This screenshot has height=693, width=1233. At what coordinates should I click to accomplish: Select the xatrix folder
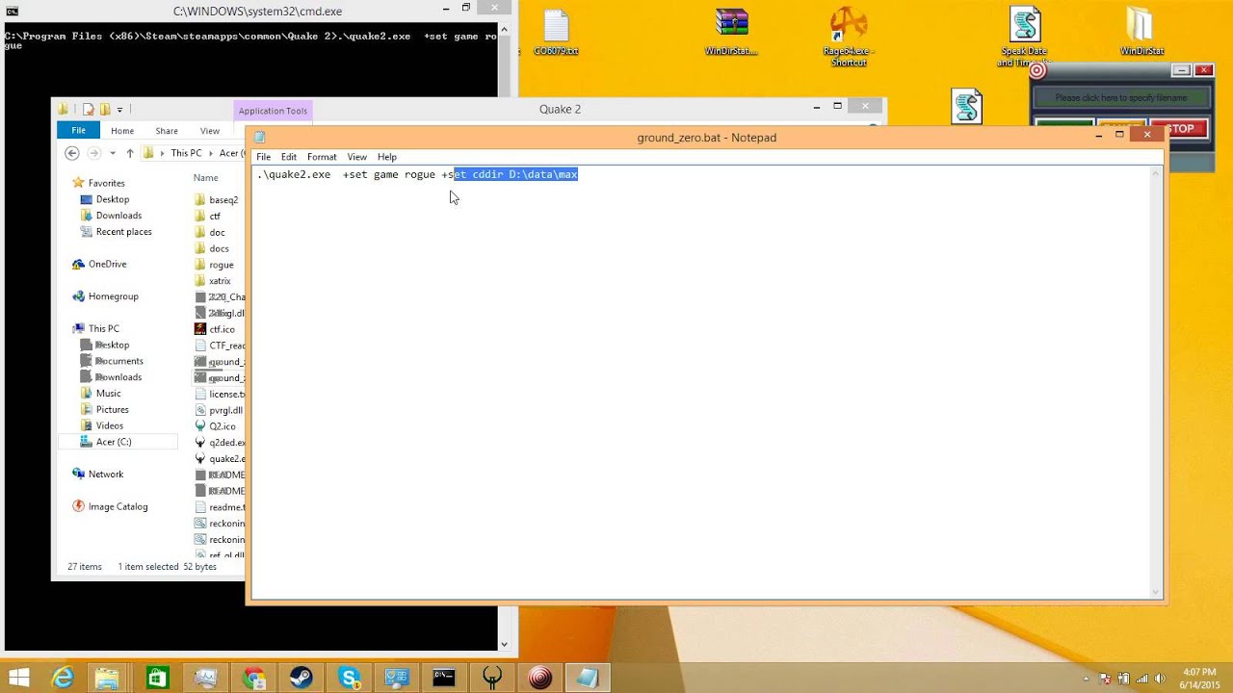pyautogui.click(x=220, y=281)
